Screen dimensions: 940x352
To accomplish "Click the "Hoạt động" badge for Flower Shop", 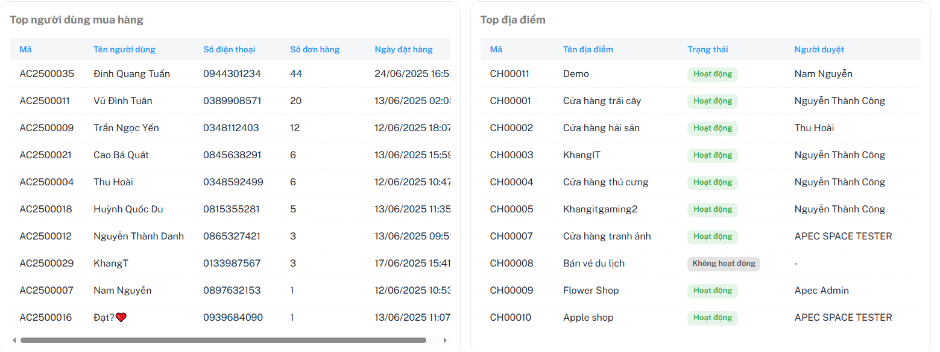I will click(712, 291).
